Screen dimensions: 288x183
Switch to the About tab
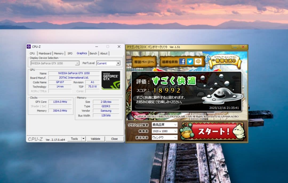click(104, 53)
